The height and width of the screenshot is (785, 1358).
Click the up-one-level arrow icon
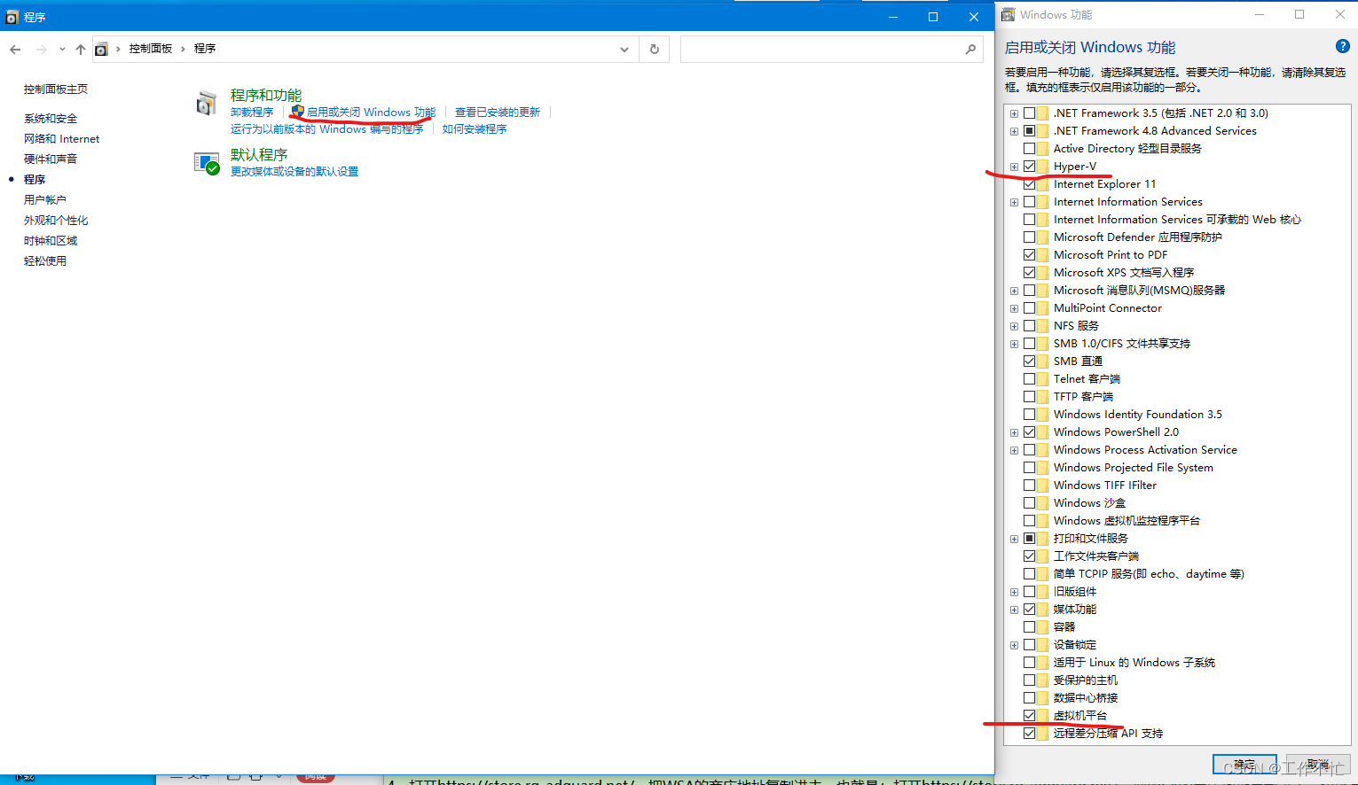pos(81,50)
